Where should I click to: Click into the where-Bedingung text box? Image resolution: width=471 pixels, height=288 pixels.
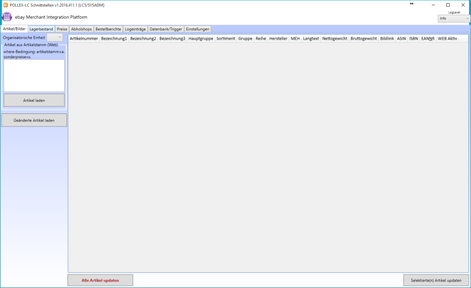34,75
